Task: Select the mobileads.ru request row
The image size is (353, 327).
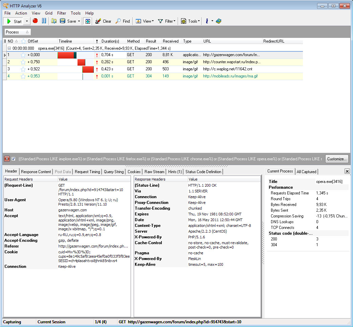Action: coord(230,76)
